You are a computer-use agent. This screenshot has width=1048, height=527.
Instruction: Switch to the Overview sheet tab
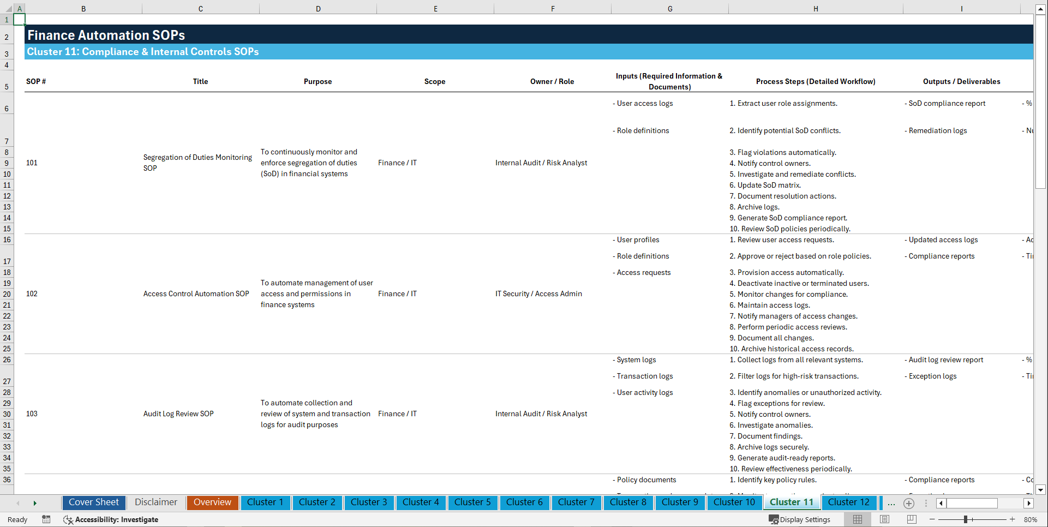click(212, 502)
